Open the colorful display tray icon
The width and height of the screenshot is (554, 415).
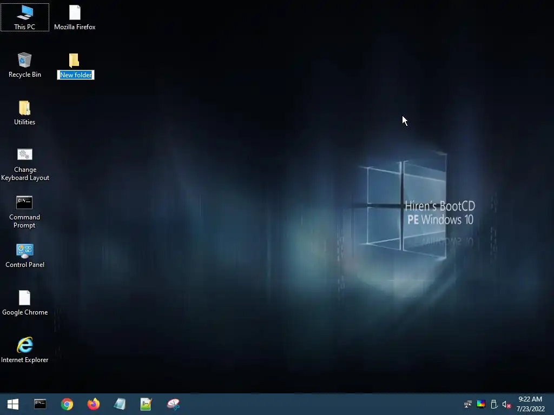[x=481, y=404]
